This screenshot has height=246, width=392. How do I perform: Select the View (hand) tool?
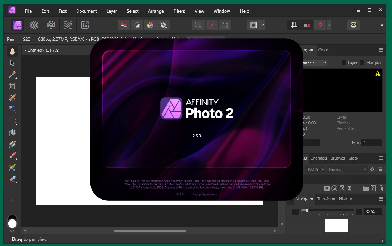12,51
